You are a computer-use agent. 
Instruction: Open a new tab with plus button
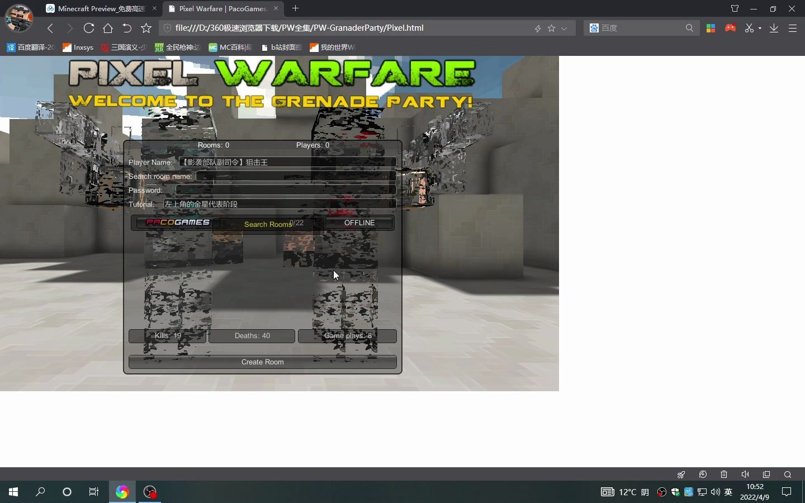click(295, 8)
